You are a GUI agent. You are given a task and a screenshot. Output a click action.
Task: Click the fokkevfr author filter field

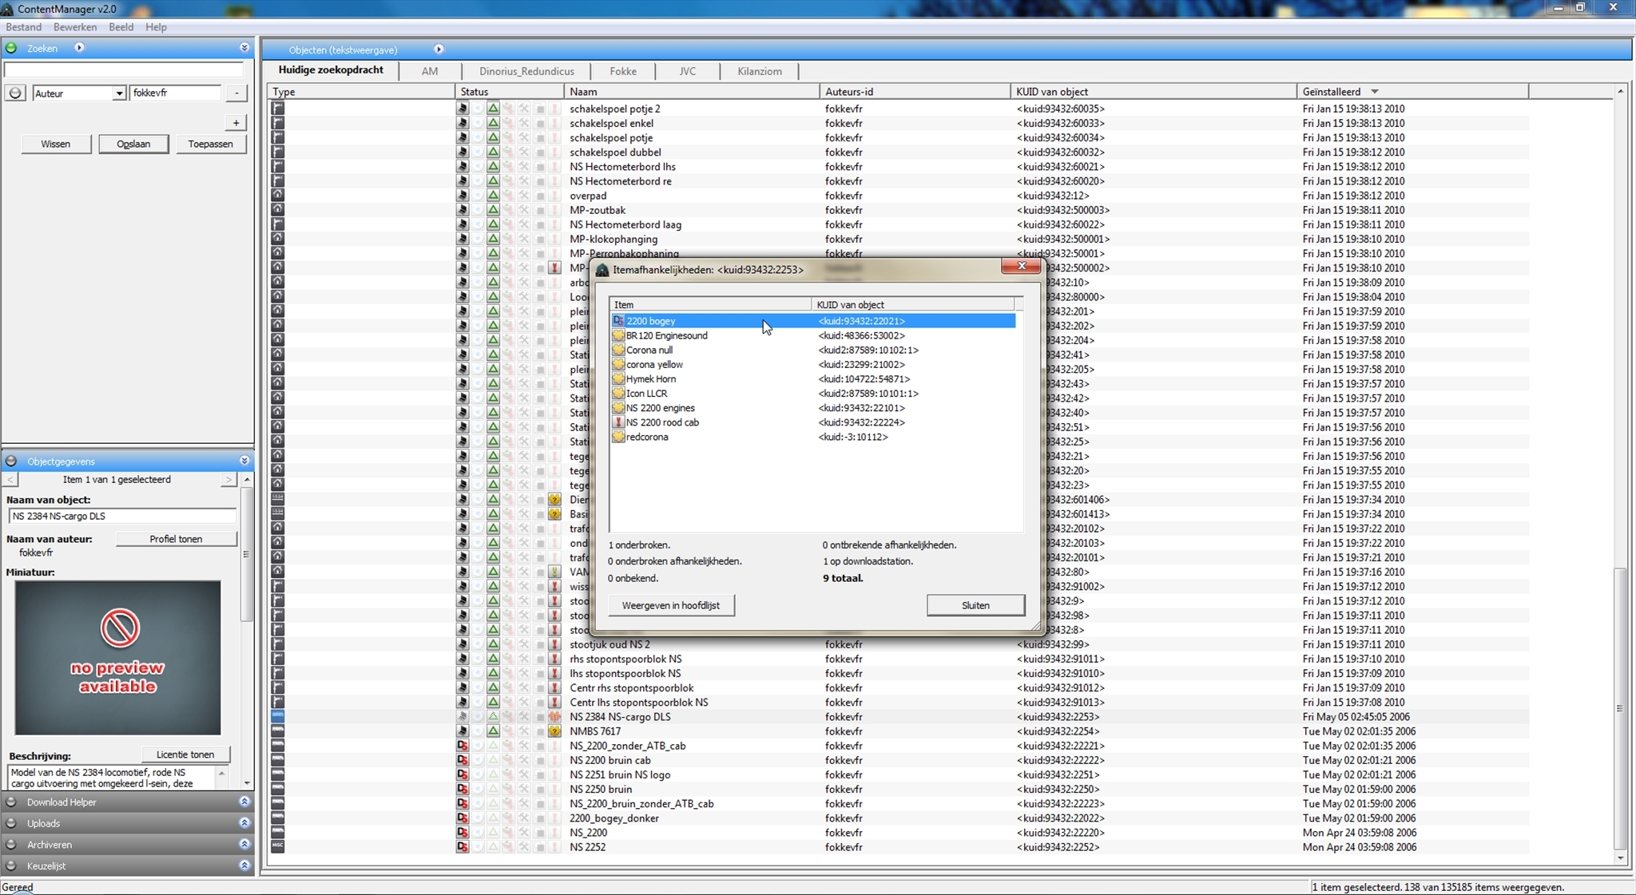click(x=175, y=93)
